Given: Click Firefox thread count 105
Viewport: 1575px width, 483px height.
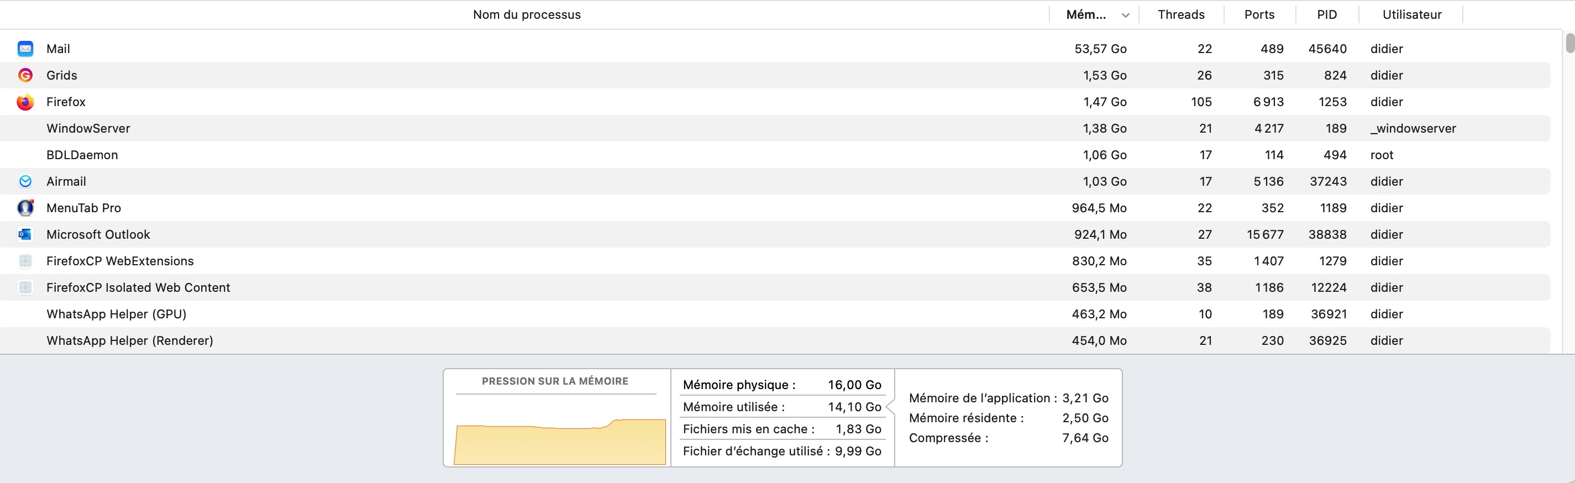Looking at the screenshot, I should [x=1201, y=102].
